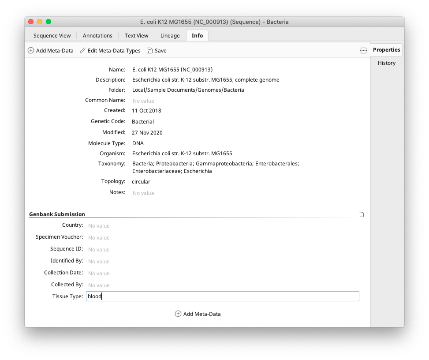
Task: Click the Identified By: field label
Action: pos(67,261)
